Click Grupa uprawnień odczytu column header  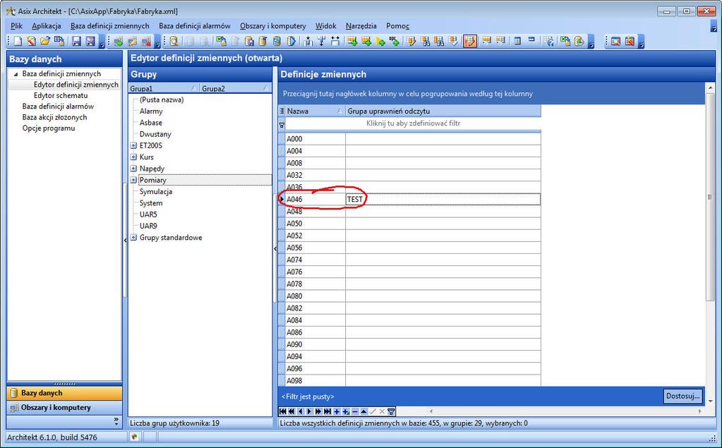click(x=443, y=111)
